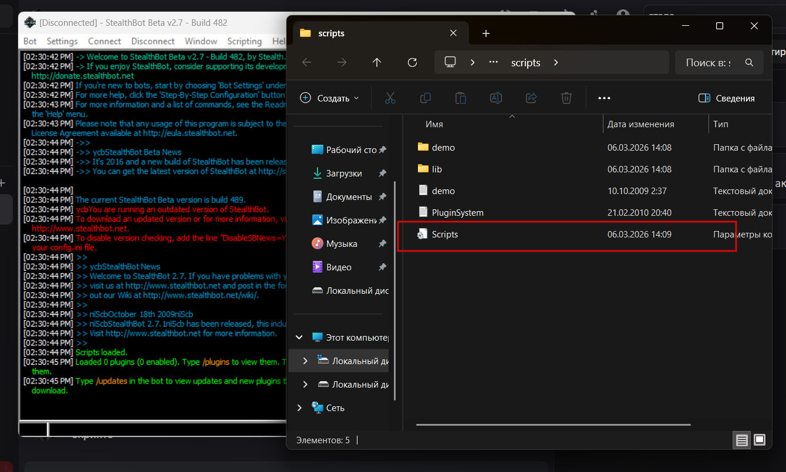
Task: Click the monitor icon in the address bar
Action: (450, 62)
